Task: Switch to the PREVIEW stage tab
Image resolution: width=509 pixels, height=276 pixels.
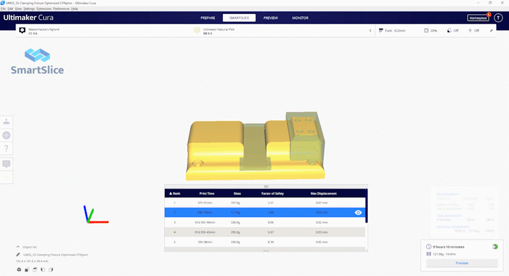Action: tap(271, 18)
